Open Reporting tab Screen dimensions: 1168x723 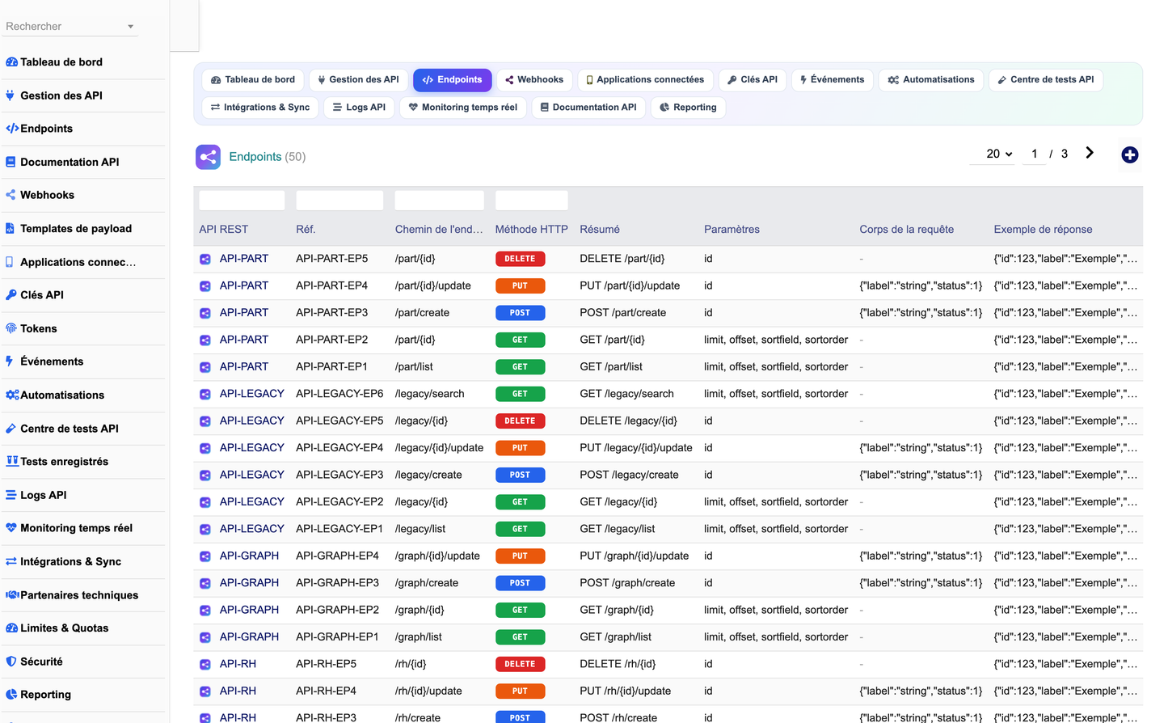click(688, 108)
